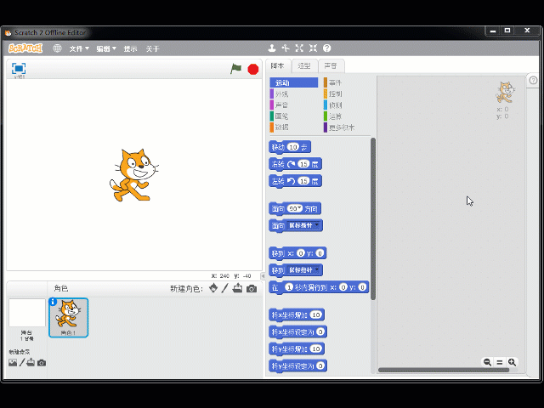Image resolution: width=544 pixels, height=408 pixels.
Task: Select the cat sprite 角色1 thumbnail
Action: coord(69,318)
